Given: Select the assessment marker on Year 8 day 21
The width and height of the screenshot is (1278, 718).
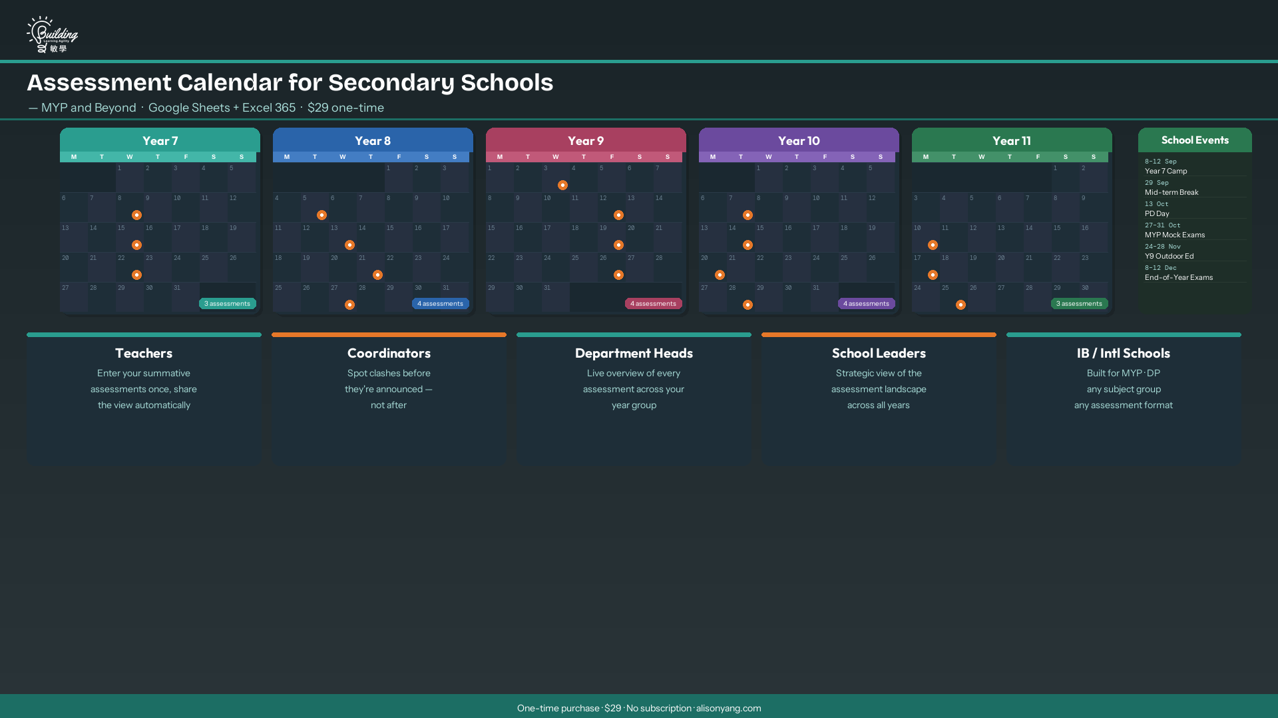Looking at the screenshot, I should pyautogui.click(x=377, y=275).
